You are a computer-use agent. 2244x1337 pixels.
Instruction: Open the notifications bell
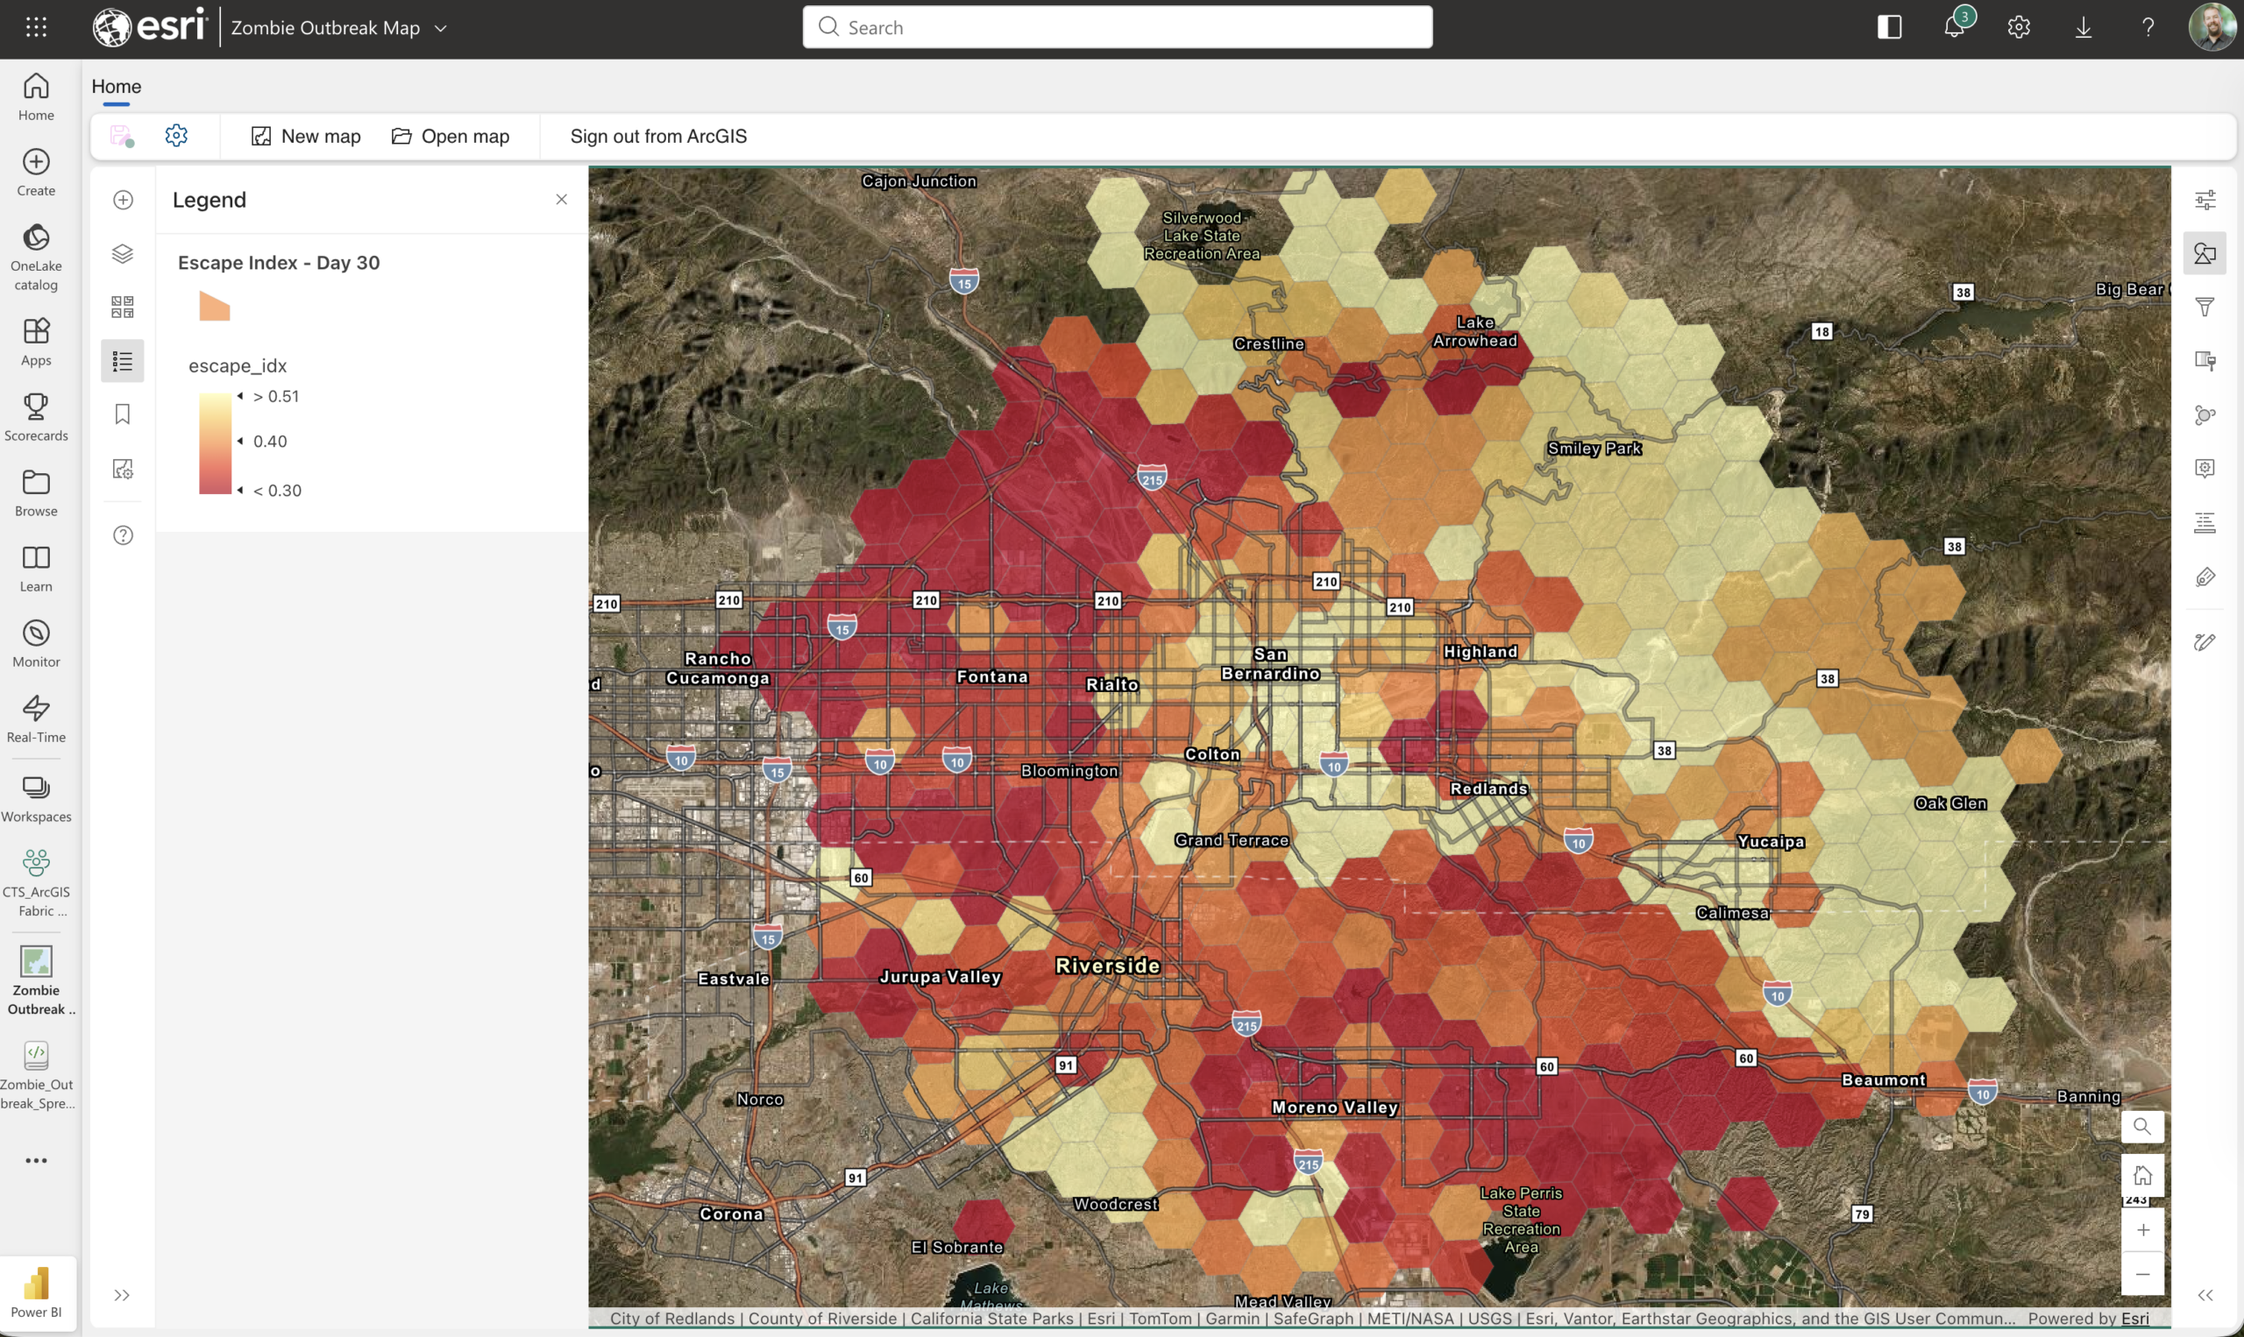pyautogui.click(x=1955, y=26)
